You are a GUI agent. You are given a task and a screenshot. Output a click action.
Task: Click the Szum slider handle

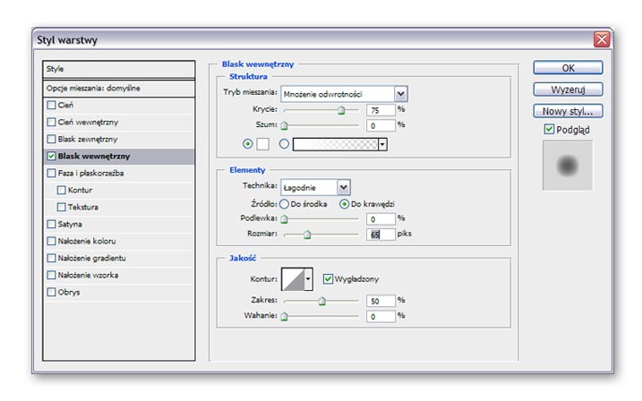(x=284, y=125)
